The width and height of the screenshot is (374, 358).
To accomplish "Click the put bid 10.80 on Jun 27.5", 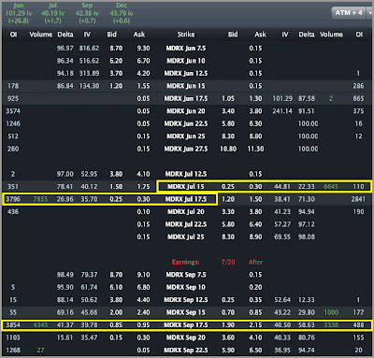I will tap(228, 149).
